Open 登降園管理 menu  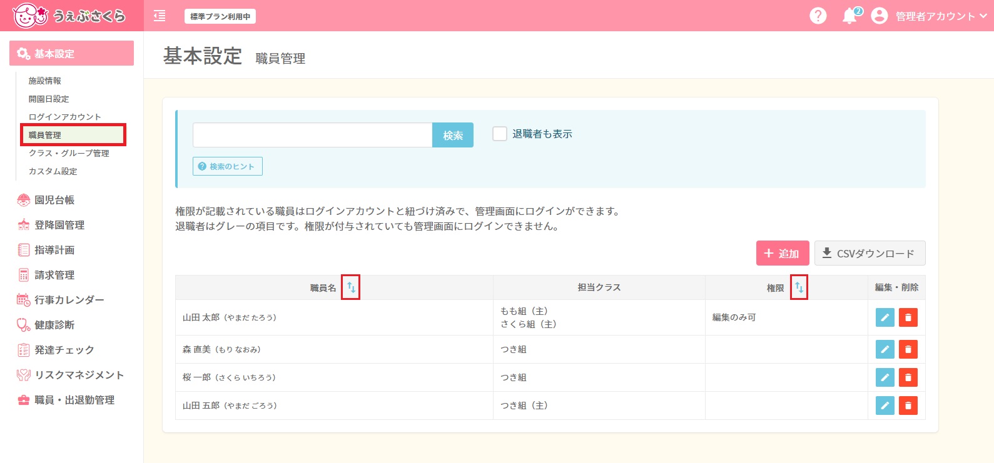tap(59, 225)
